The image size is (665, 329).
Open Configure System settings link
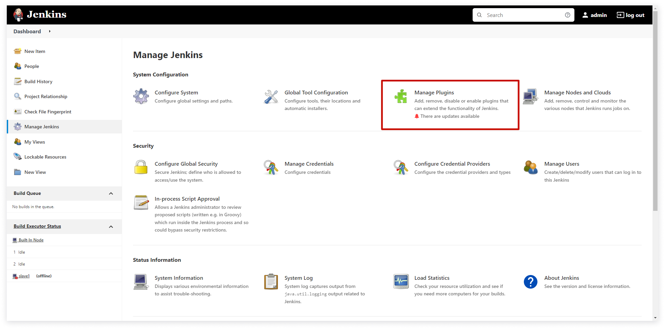(x=176, y=92)
